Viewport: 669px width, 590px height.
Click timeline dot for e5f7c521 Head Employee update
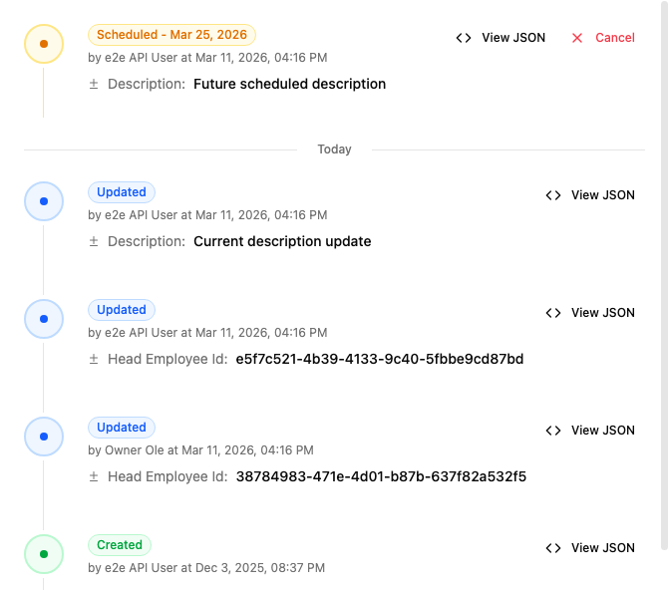tap(44, 319)
